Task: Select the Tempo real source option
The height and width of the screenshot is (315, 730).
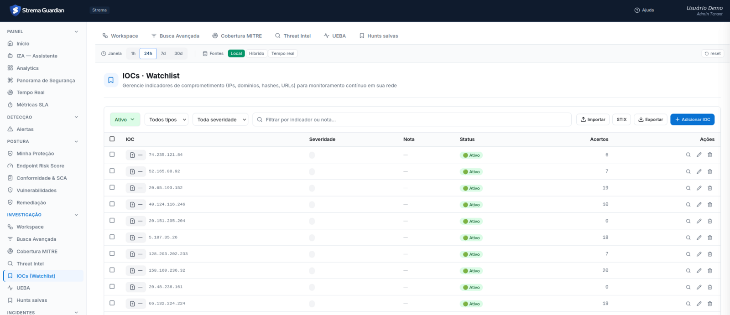Action: point(283,53)
